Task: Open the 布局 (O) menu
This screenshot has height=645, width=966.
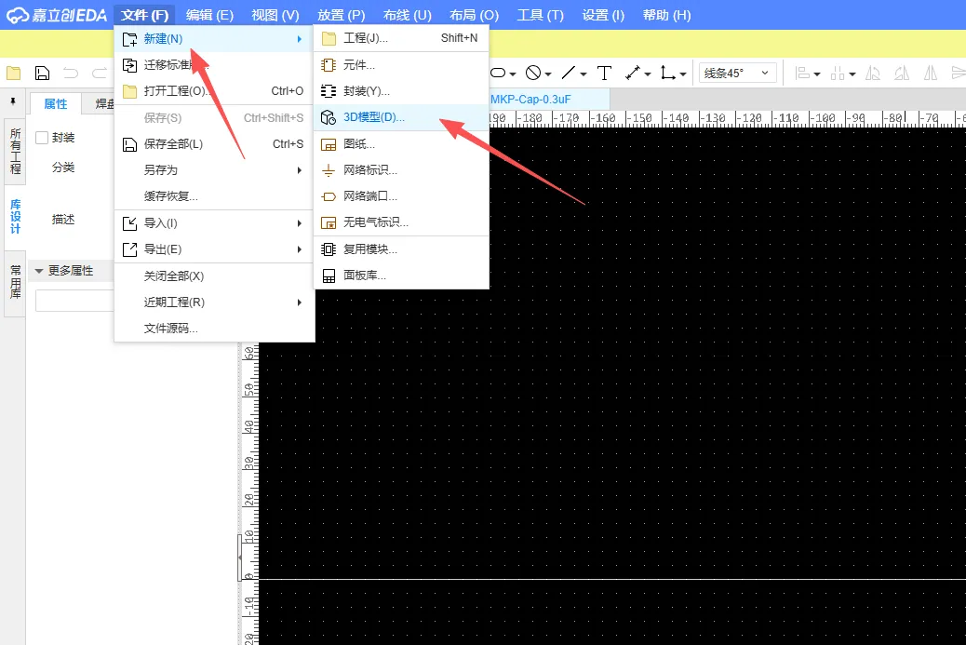Action: (474, 15)
